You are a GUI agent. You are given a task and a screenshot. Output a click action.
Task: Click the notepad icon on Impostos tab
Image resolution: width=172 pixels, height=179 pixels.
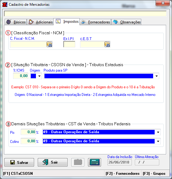58,21
